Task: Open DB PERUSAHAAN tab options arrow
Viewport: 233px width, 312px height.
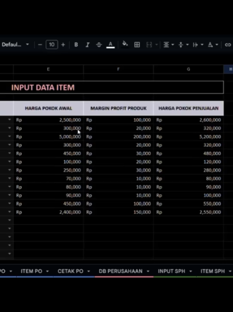Action: click(x=148, y=271)
